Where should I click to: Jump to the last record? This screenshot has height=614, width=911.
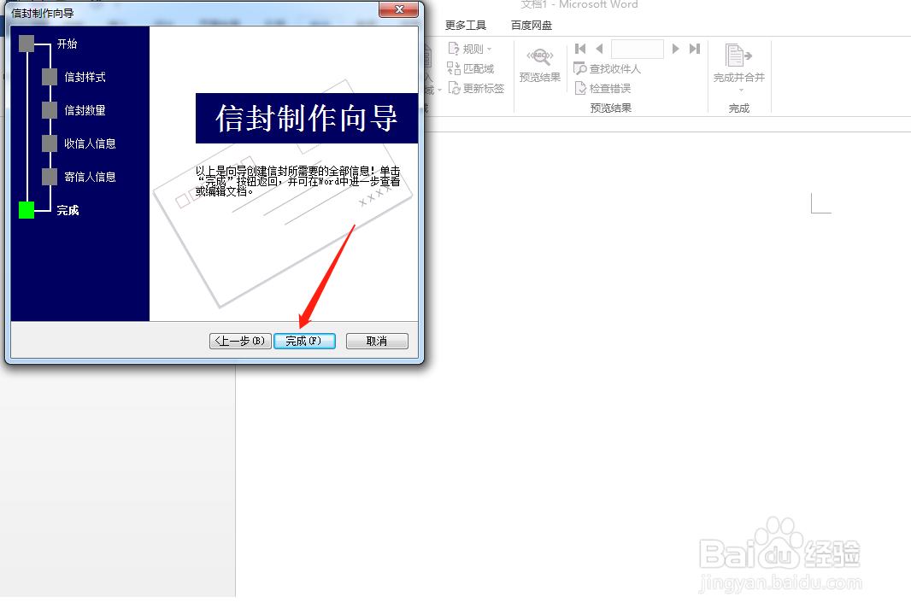(694, 49)
